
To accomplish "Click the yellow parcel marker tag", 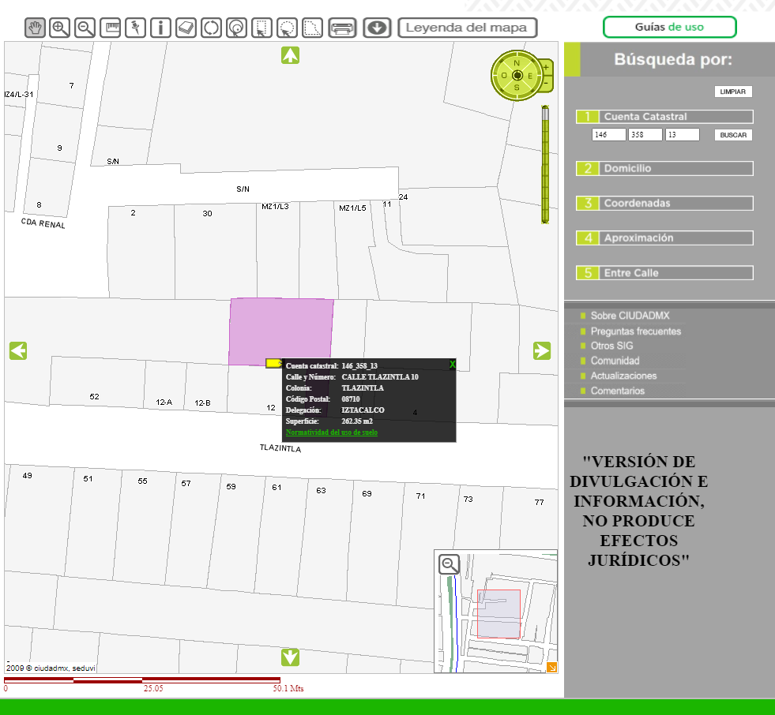I will tap(273, 364).
